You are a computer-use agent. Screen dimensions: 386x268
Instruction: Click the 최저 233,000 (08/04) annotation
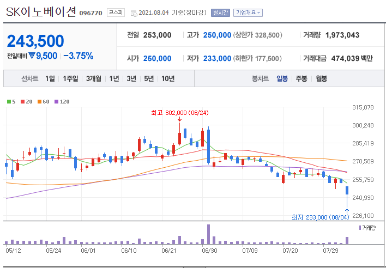(x=321, y=217)
